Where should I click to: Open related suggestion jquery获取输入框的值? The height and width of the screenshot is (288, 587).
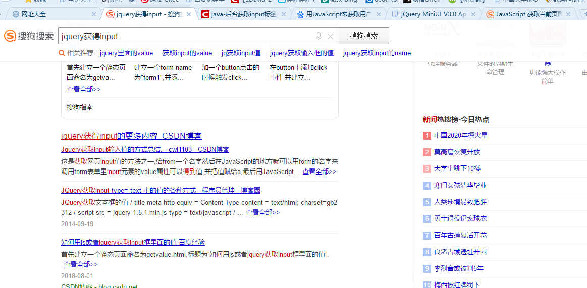pos(302,53)
